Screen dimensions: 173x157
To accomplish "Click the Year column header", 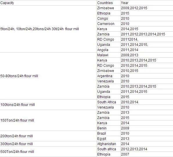I will (x=147, y=3).
